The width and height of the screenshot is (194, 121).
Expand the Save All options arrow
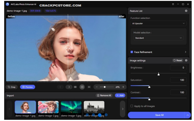tap(187, 115)
